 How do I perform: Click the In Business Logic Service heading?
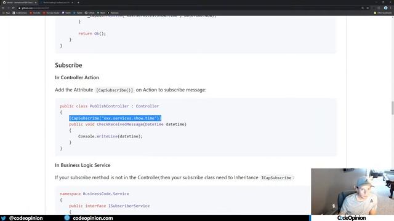tap(82, 165)
